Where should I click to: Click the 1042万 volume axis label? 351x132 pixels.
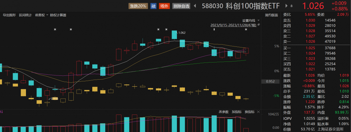(273, 115)
